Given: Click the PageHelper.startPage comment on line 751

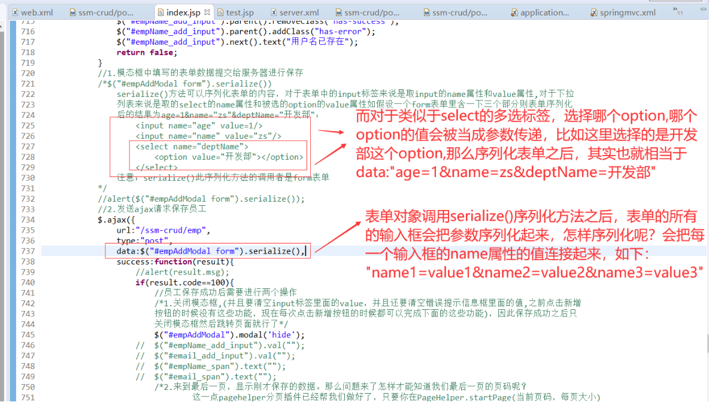Looking at the screenshot, I should (x=396, y=397).
